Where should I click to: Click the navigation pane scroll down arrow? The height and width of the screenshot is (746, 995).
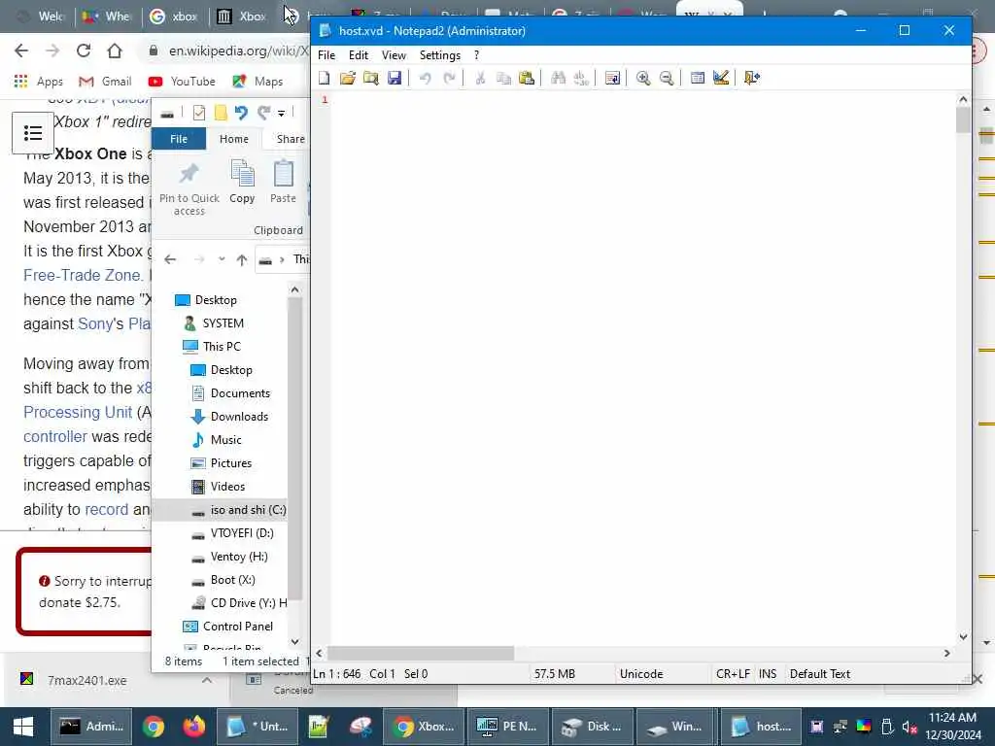294,641
